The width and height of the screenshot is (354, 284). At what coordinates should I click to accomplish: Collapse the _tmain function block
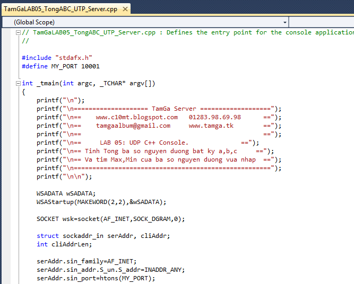pyautogui.click(x=18, y=84)
